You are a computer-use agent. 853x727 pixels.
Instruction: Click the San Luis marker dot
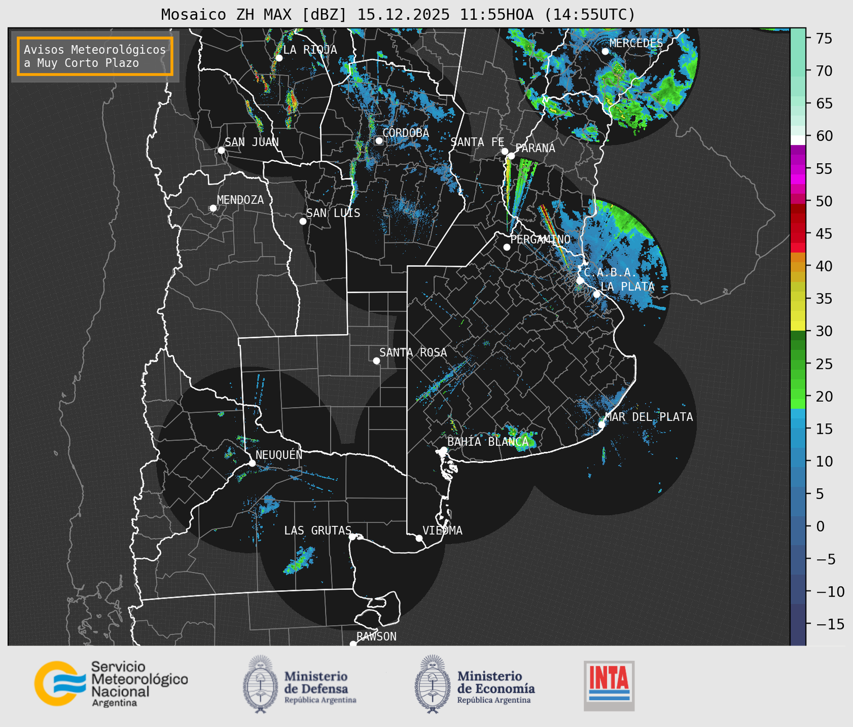(303, 221)
